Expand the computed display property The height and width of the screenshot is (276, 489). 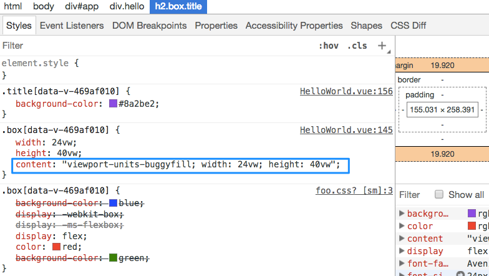402,251
